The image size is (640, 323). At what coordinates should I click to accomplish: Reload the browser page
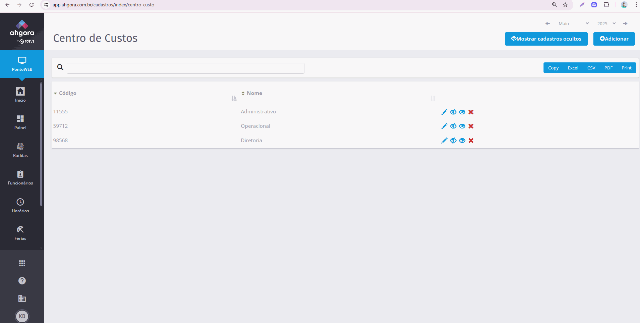32,5
